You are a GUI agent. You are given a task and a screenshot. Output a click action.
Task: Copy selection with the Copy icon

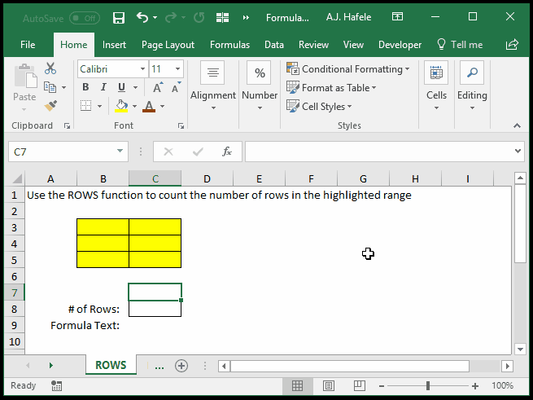pos(50,87)
